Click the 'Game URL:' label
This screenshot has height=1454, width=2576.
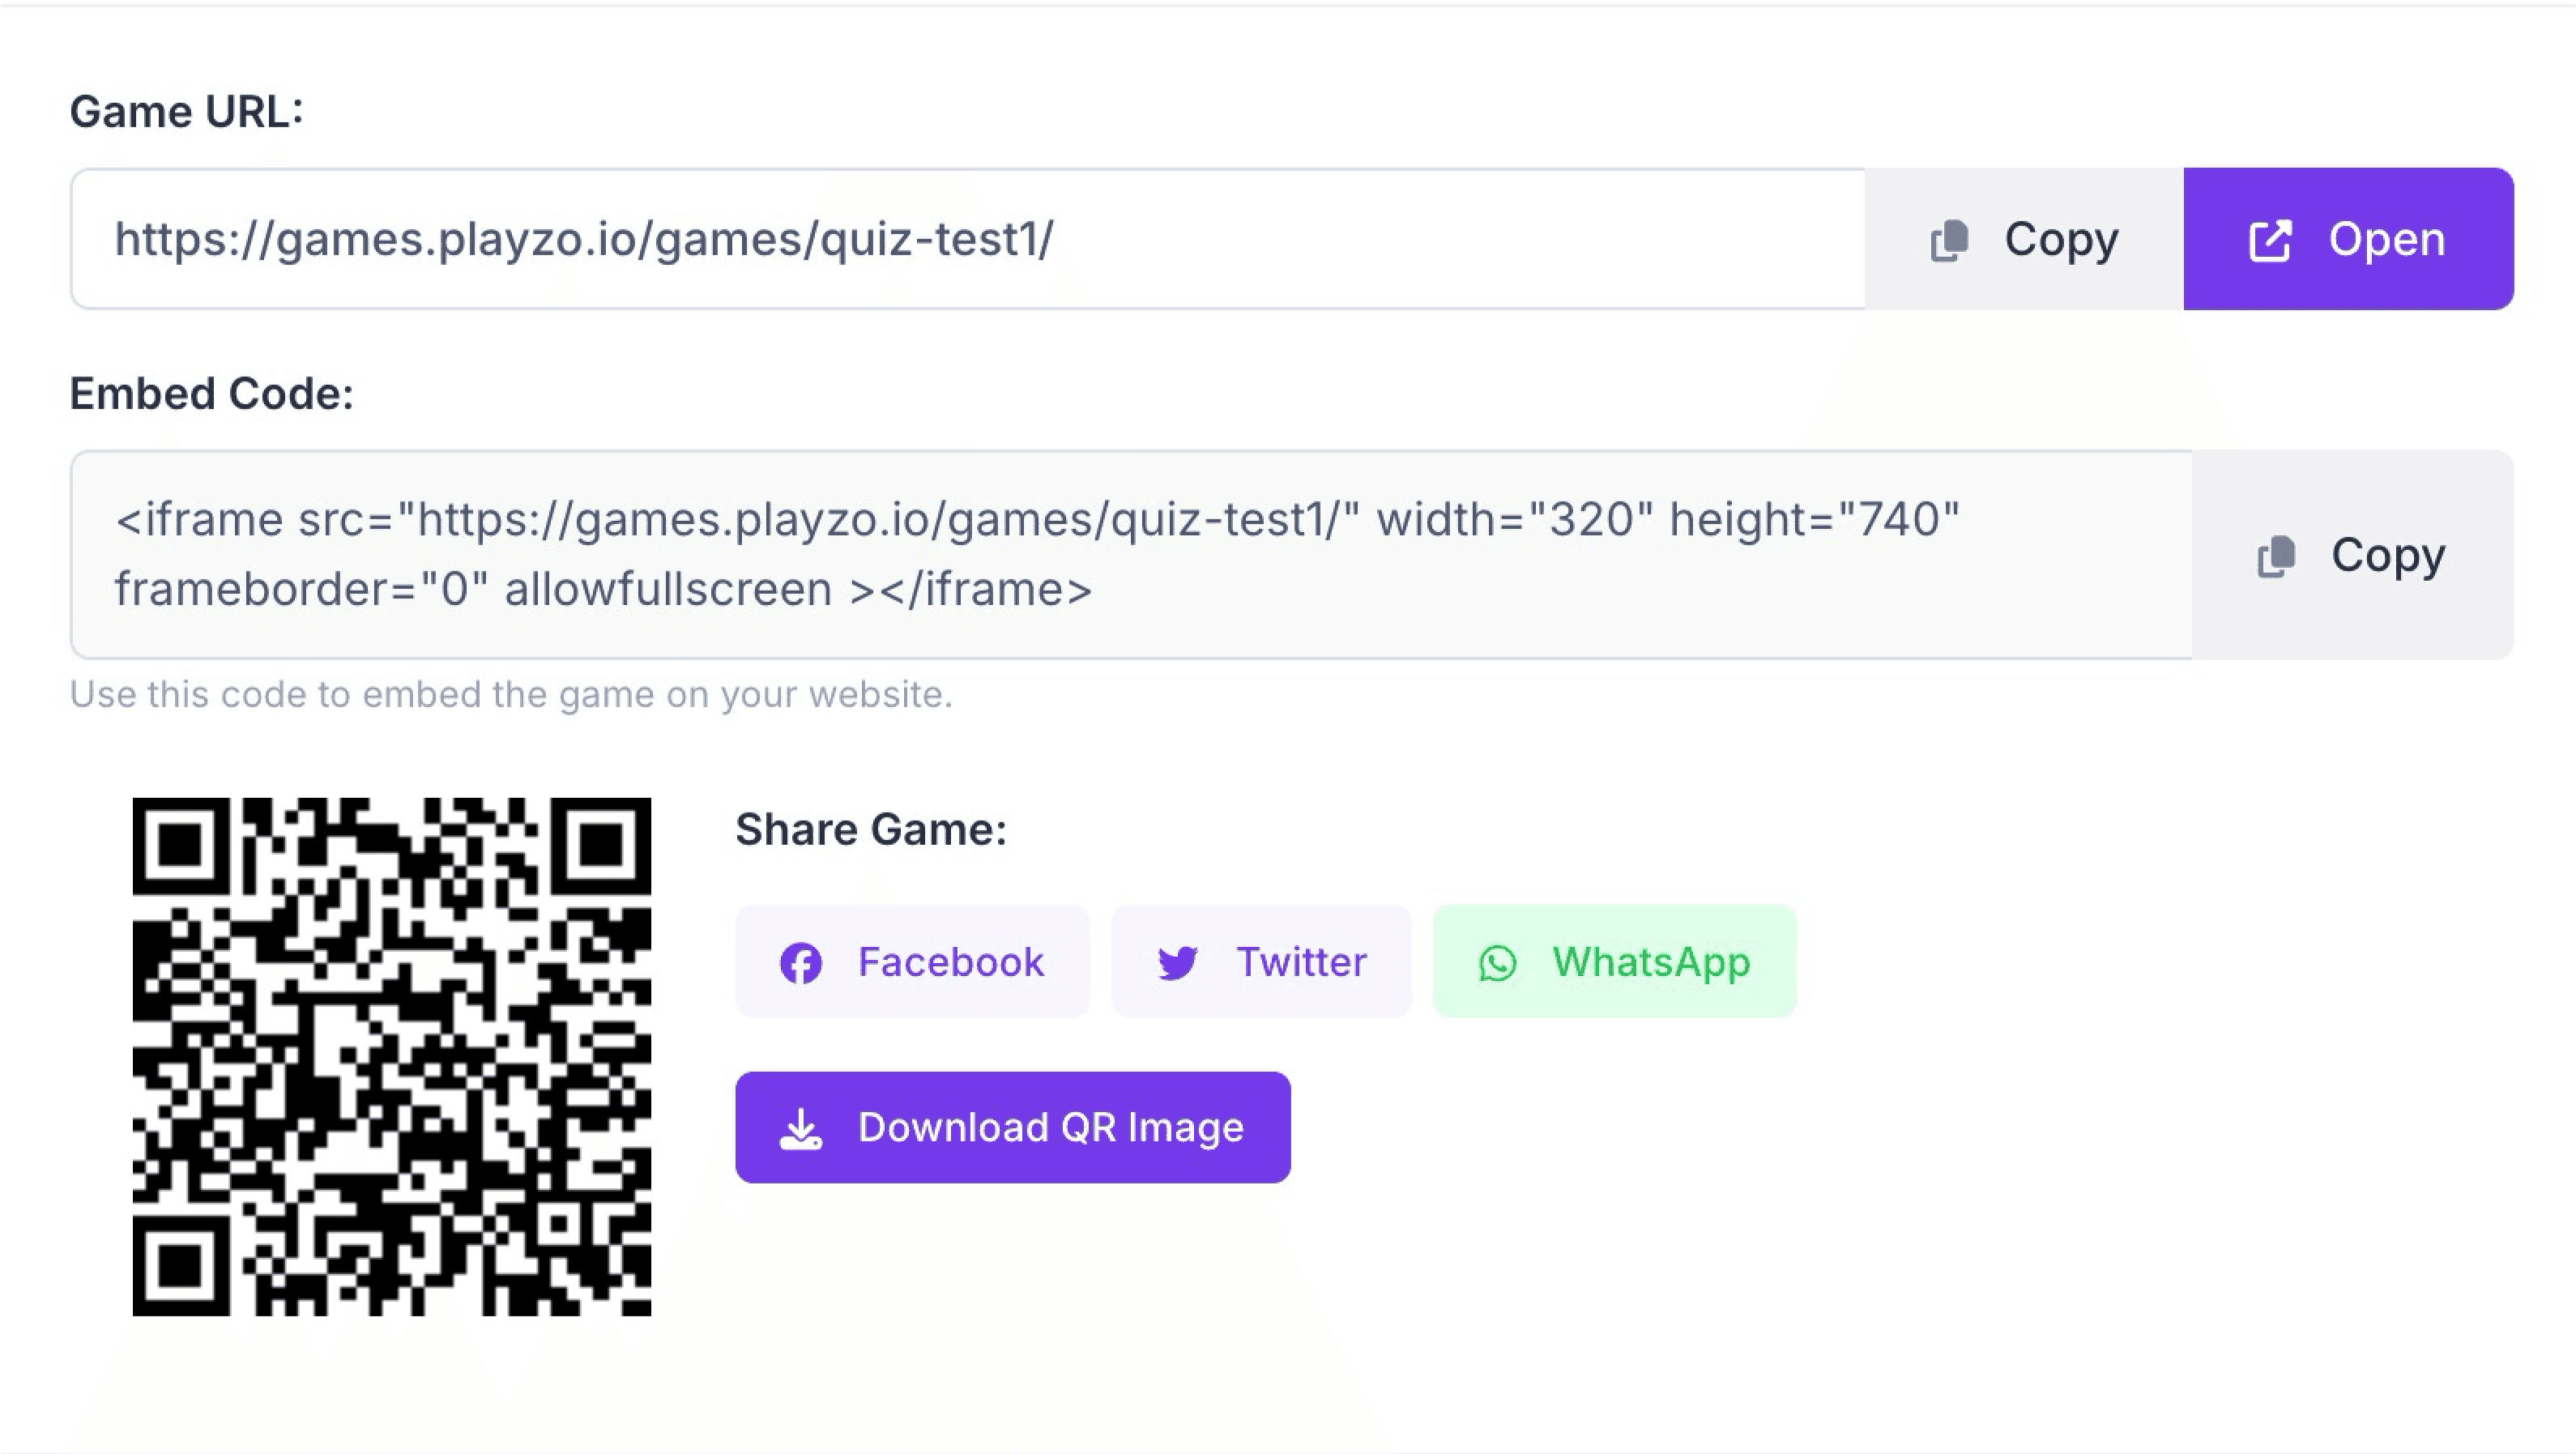(x=186, y=111)
